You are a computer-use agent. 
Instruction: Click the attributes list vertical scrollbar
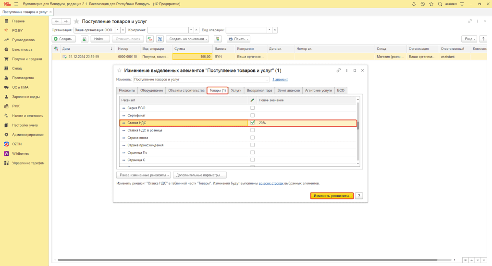(x=357, y=126)
